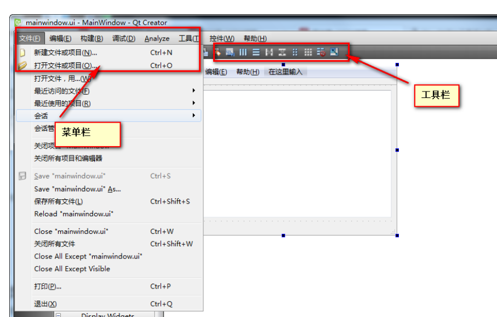Select 关闭所有文件 entry
Image resolution: width=497 pixels, height=317 pixels.
coord(108,244)
